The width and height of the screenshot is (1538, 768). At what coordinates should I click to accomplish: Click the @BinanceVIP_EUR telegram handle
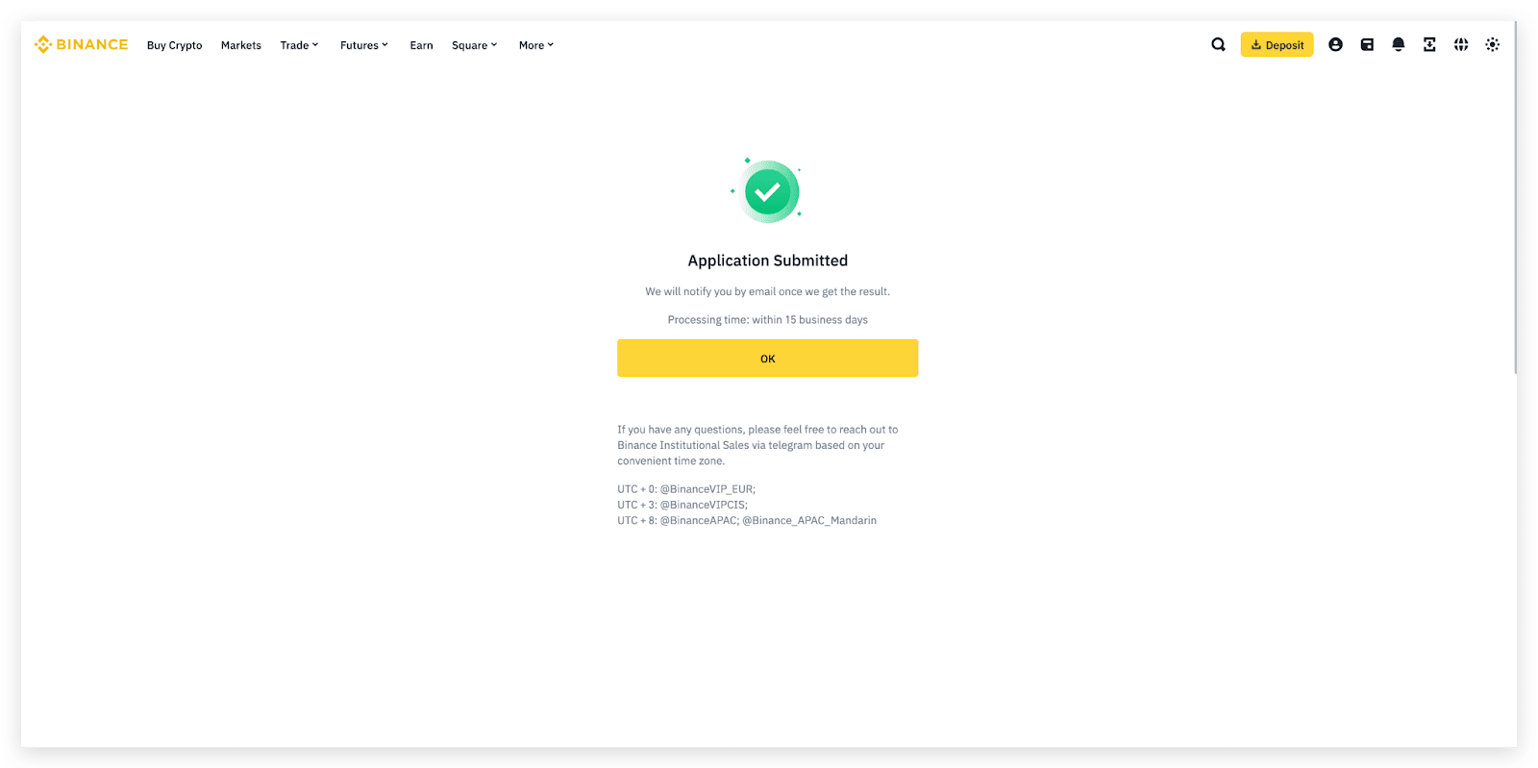[707, 489]
